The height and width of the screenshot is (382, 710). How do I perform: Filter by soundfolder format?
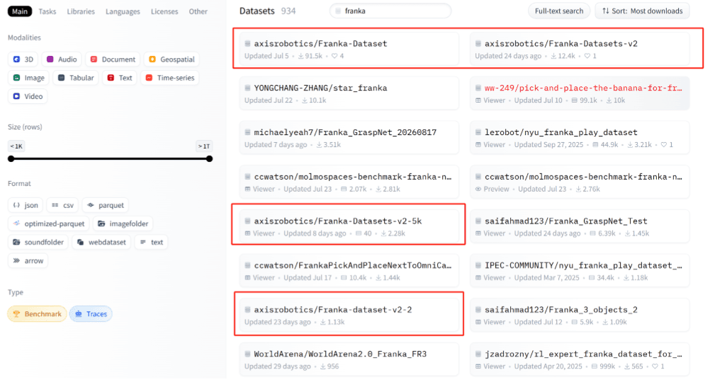(x=38, y=243)
